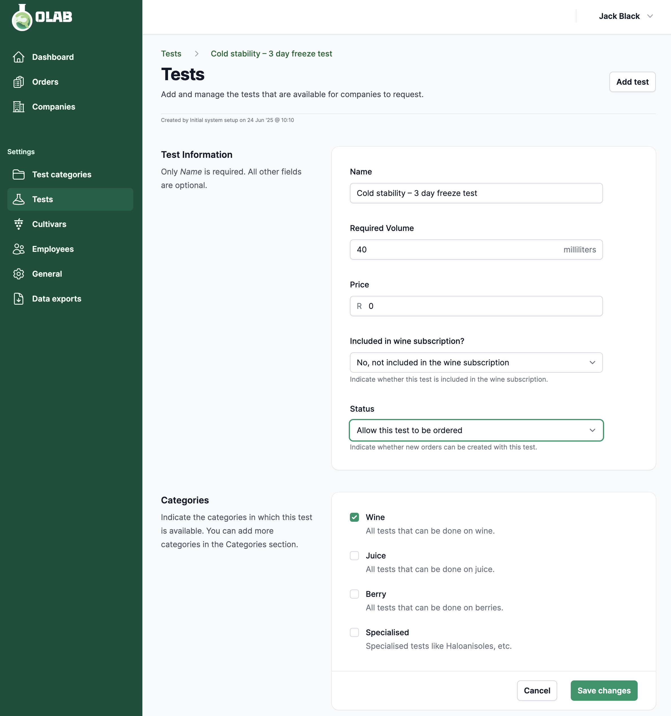
Task: Click the General gear icon
Action: click(x=19, y=274)
